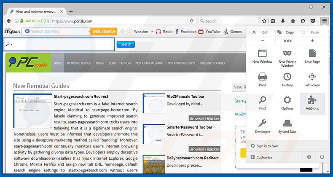Click the Firefox Search field
The image size is (333, 177).
[228, 21]
